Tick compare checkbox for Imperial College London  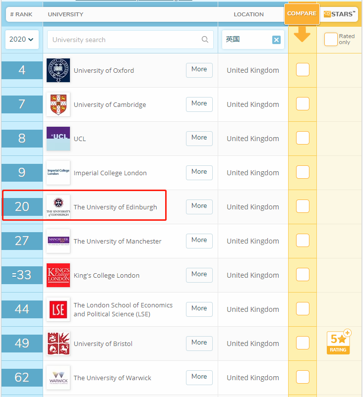302,172
